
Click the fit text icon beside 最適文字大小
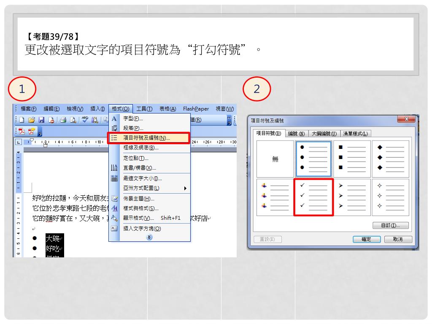tap(114, 178)
